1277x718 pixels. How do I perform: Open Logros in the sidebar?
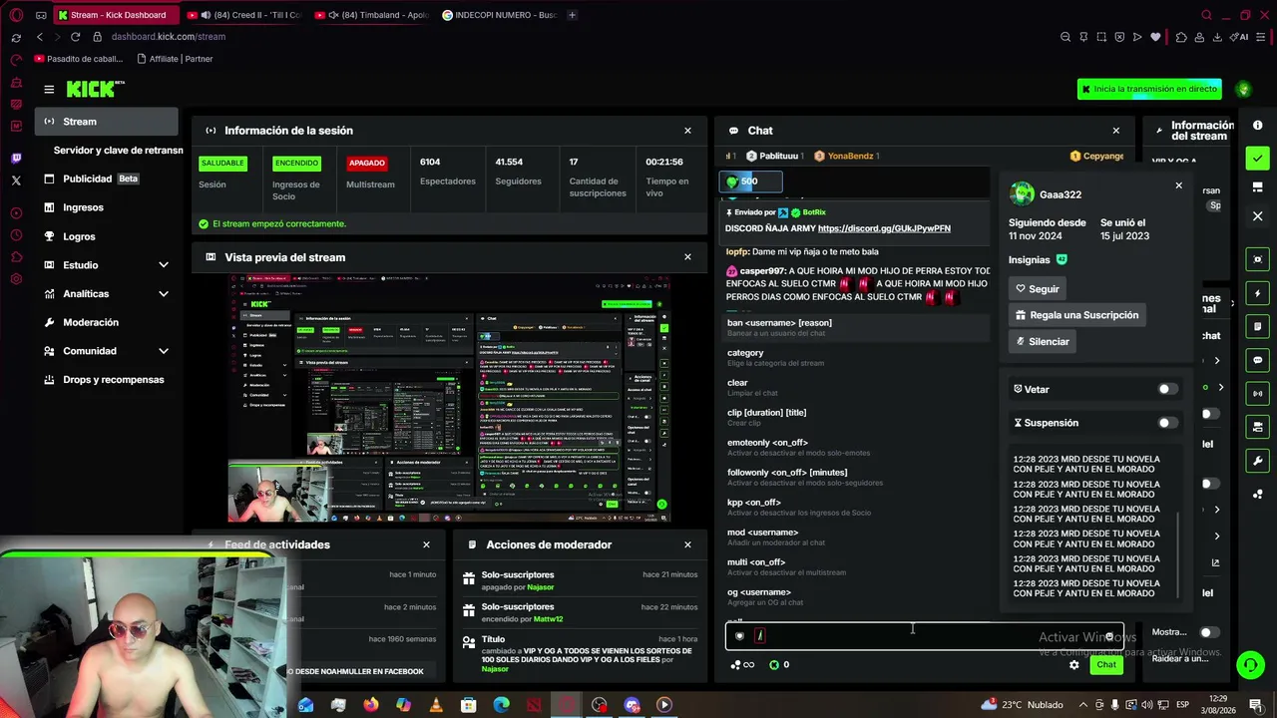(x=106, y=236)
